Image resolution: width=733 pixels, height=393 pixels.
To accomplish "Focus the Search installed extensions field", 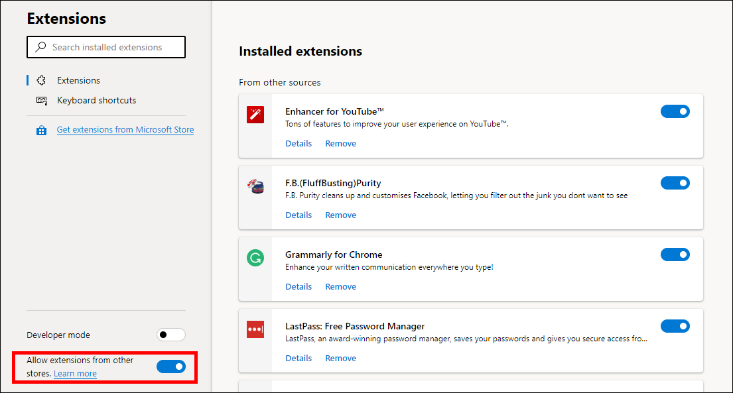I will pyautogui.click(x=106, y=47).
